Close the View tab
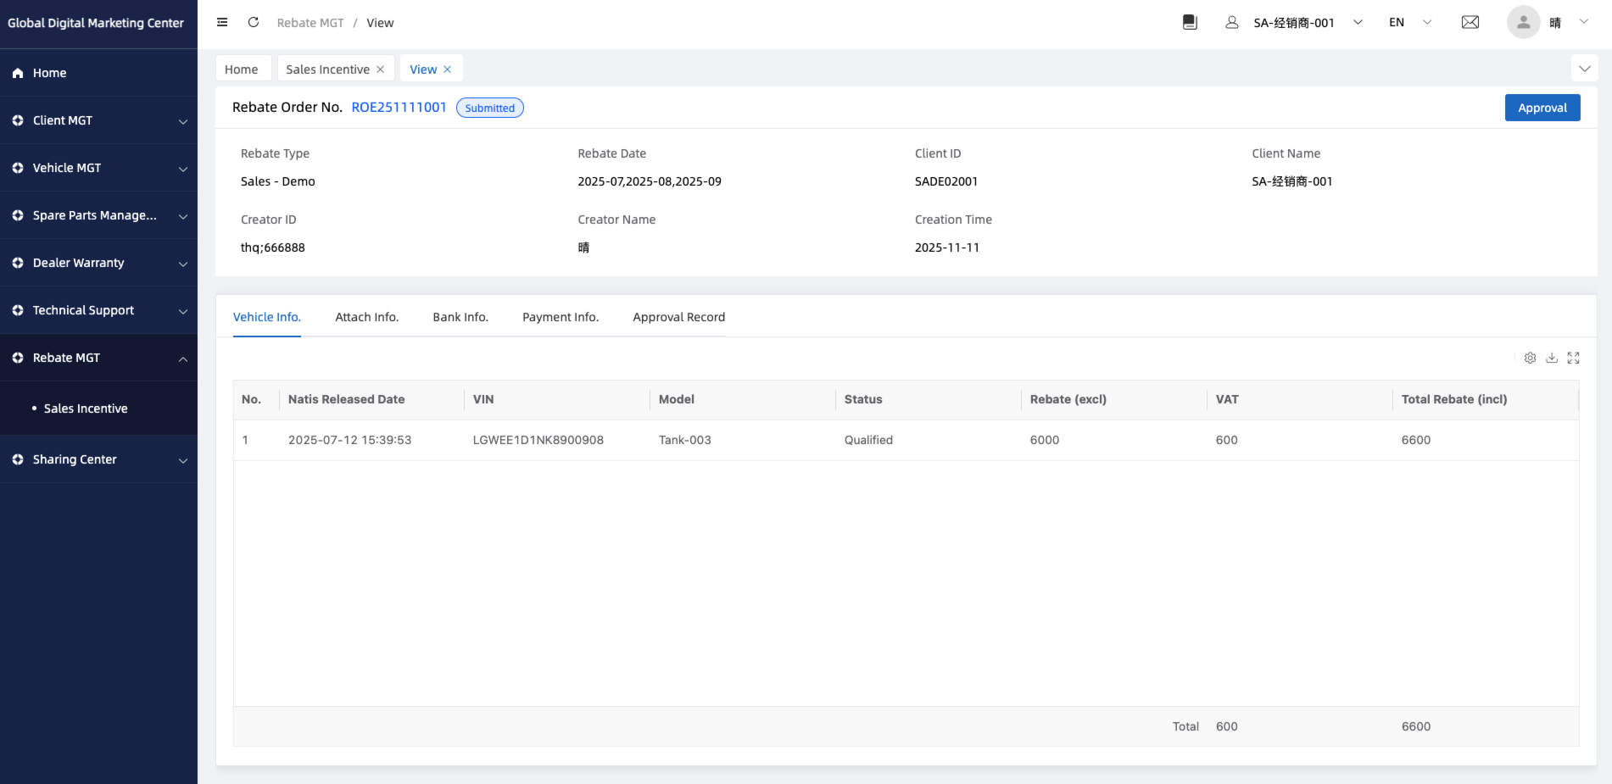 point(448,70)
